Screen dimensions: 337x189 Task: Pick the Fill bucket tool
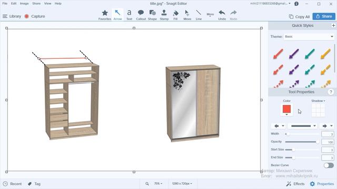[175, 15]
